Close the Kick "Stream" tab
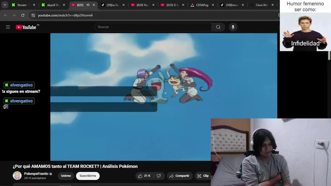The width and height of the screenshot is (331, 186). [34, 5]
